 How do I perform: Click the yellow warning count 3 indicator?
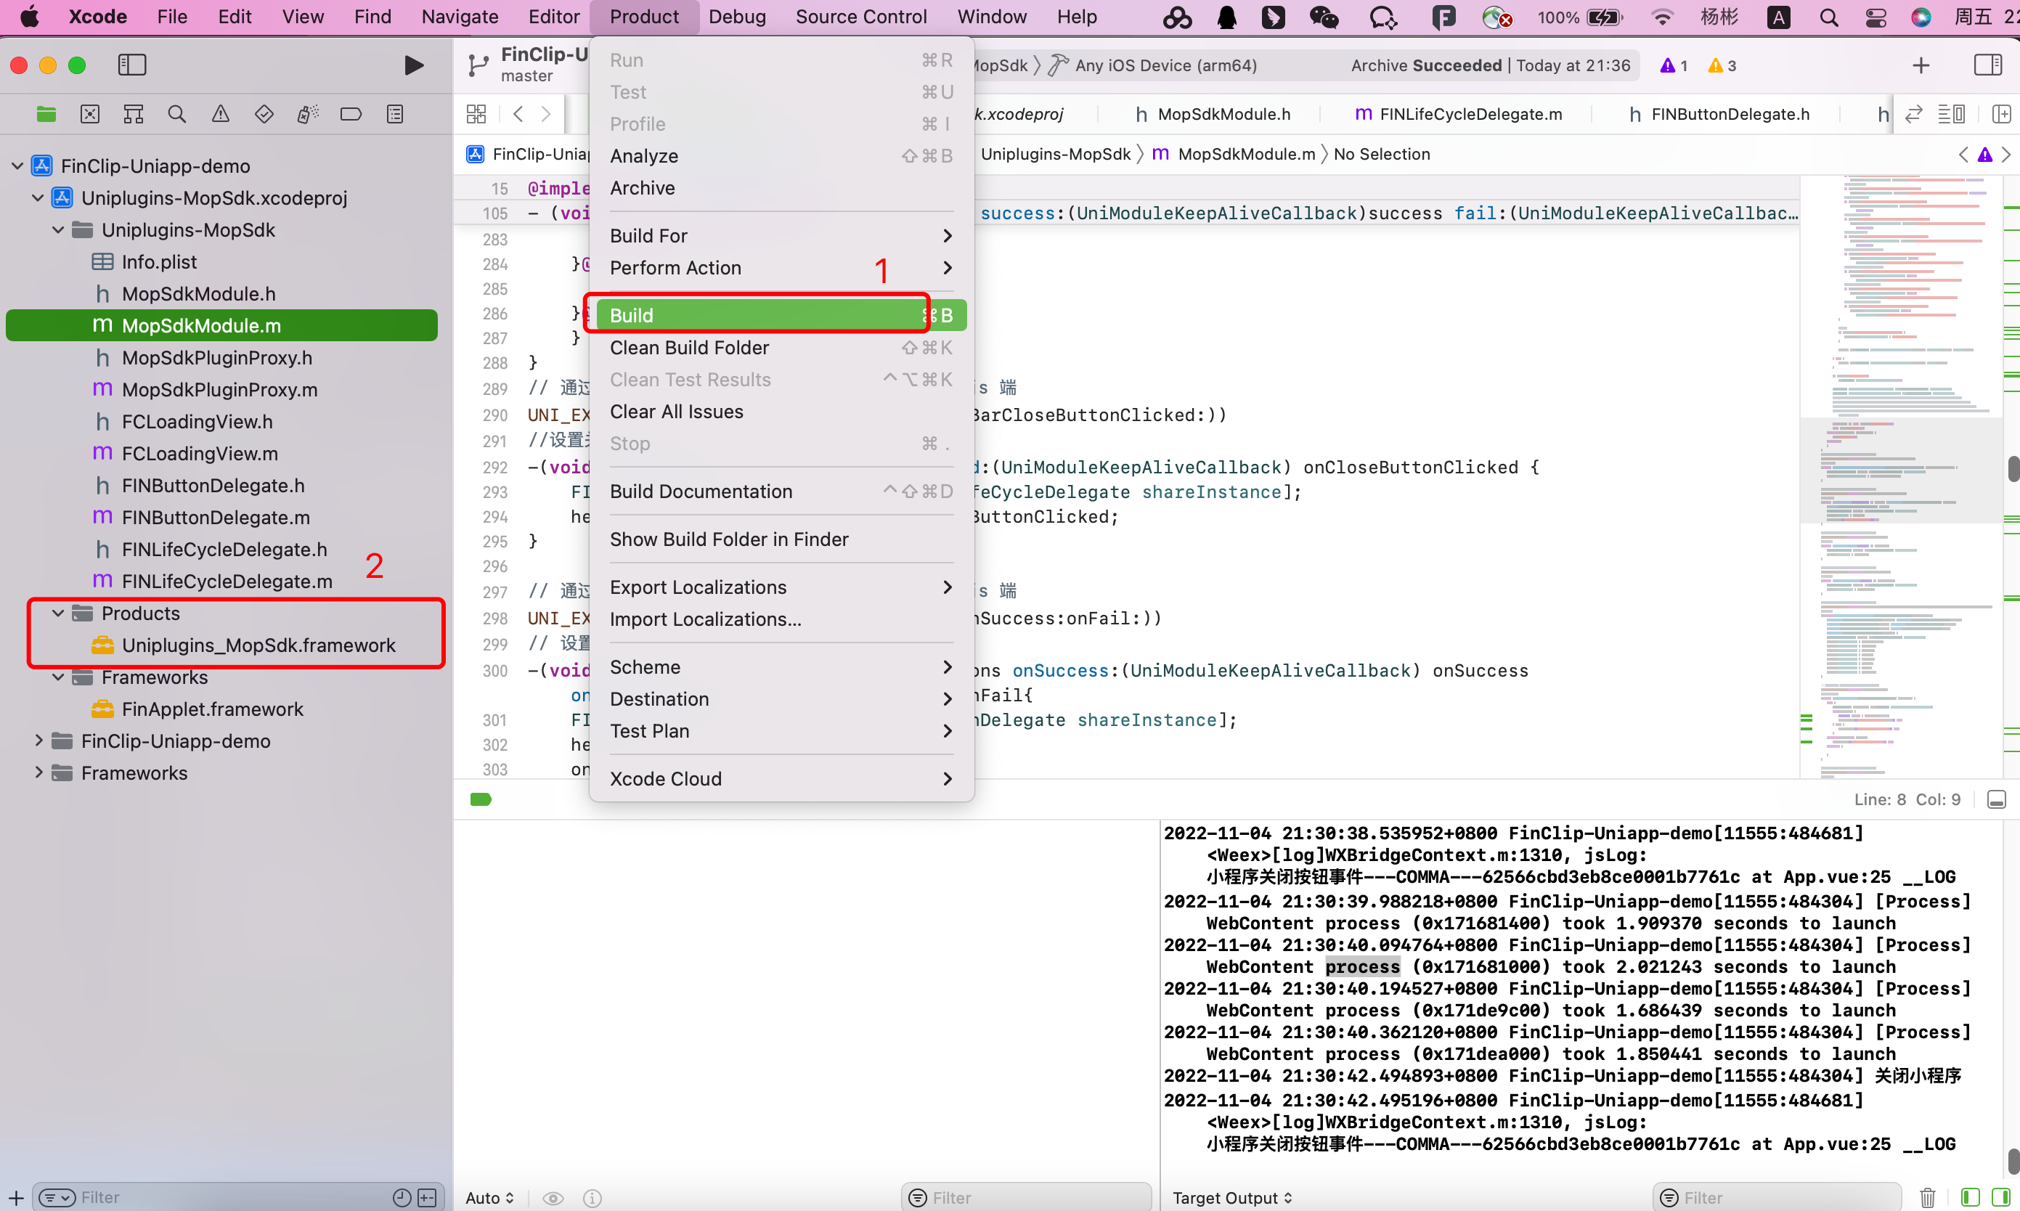coord(1722,65)
